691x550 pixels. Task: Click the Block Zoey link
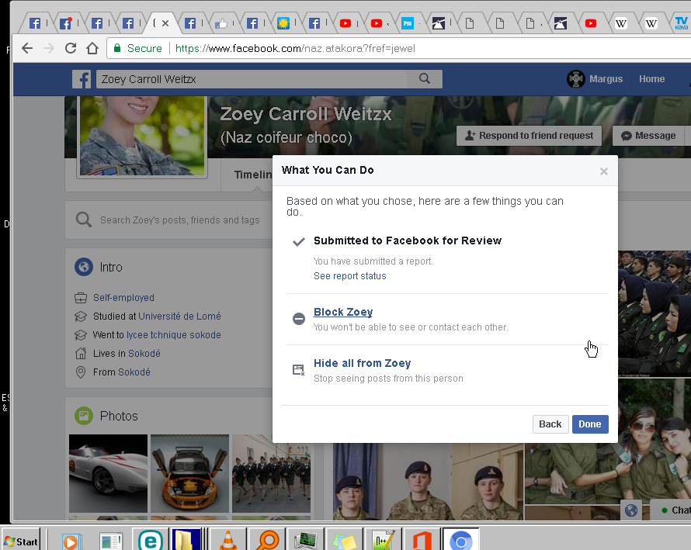pyautogui.click(x=343, y=312)
